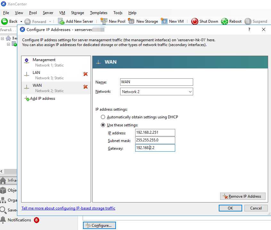The width and height of the screenshot is (271, 230).
Task: Click the WAN heading network icon
Action: click(x=98, y=62)
